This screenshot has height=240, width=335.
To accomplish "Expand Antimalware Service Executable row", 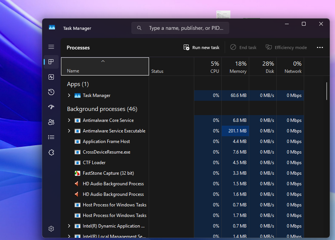I will tap(69, 131).
